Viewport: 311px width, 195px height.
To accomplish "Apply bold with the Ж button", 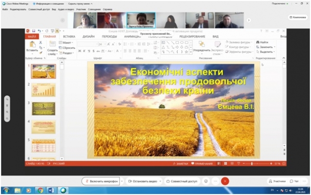I will (x=80, y=51).
